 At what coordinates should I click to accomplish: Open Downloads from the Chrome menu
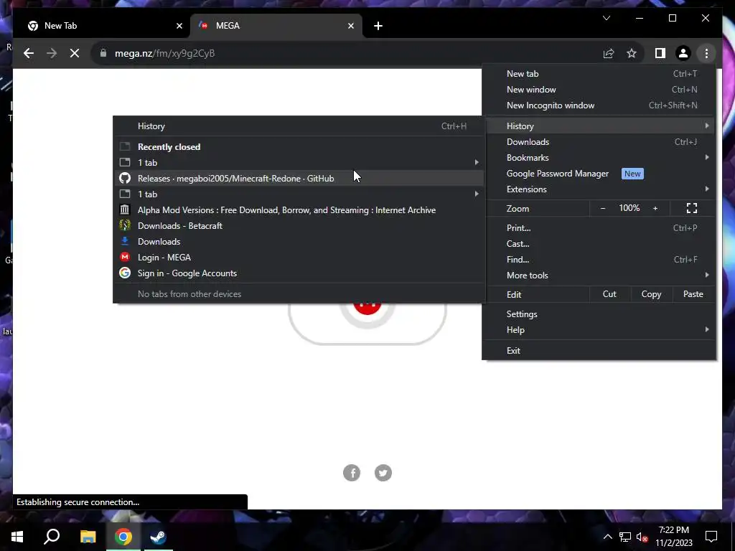click(599, 142)
